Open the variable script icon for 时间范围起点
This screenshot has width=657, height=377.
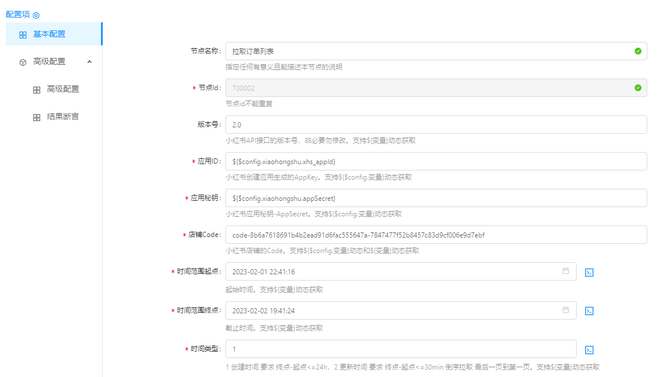(589, 272)
